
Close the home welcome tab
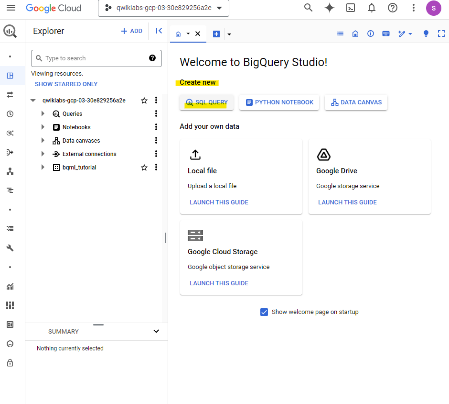pos(198,34)
